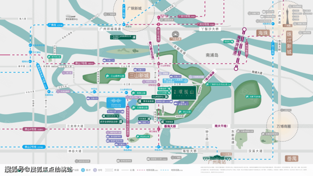Select the 滨江公园 park icon
This screenshot has width=313, height=176.
tap(180, 112)
